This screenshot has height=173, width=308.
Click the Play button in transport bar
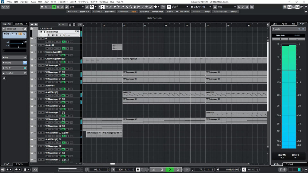(x=170, y=169)
